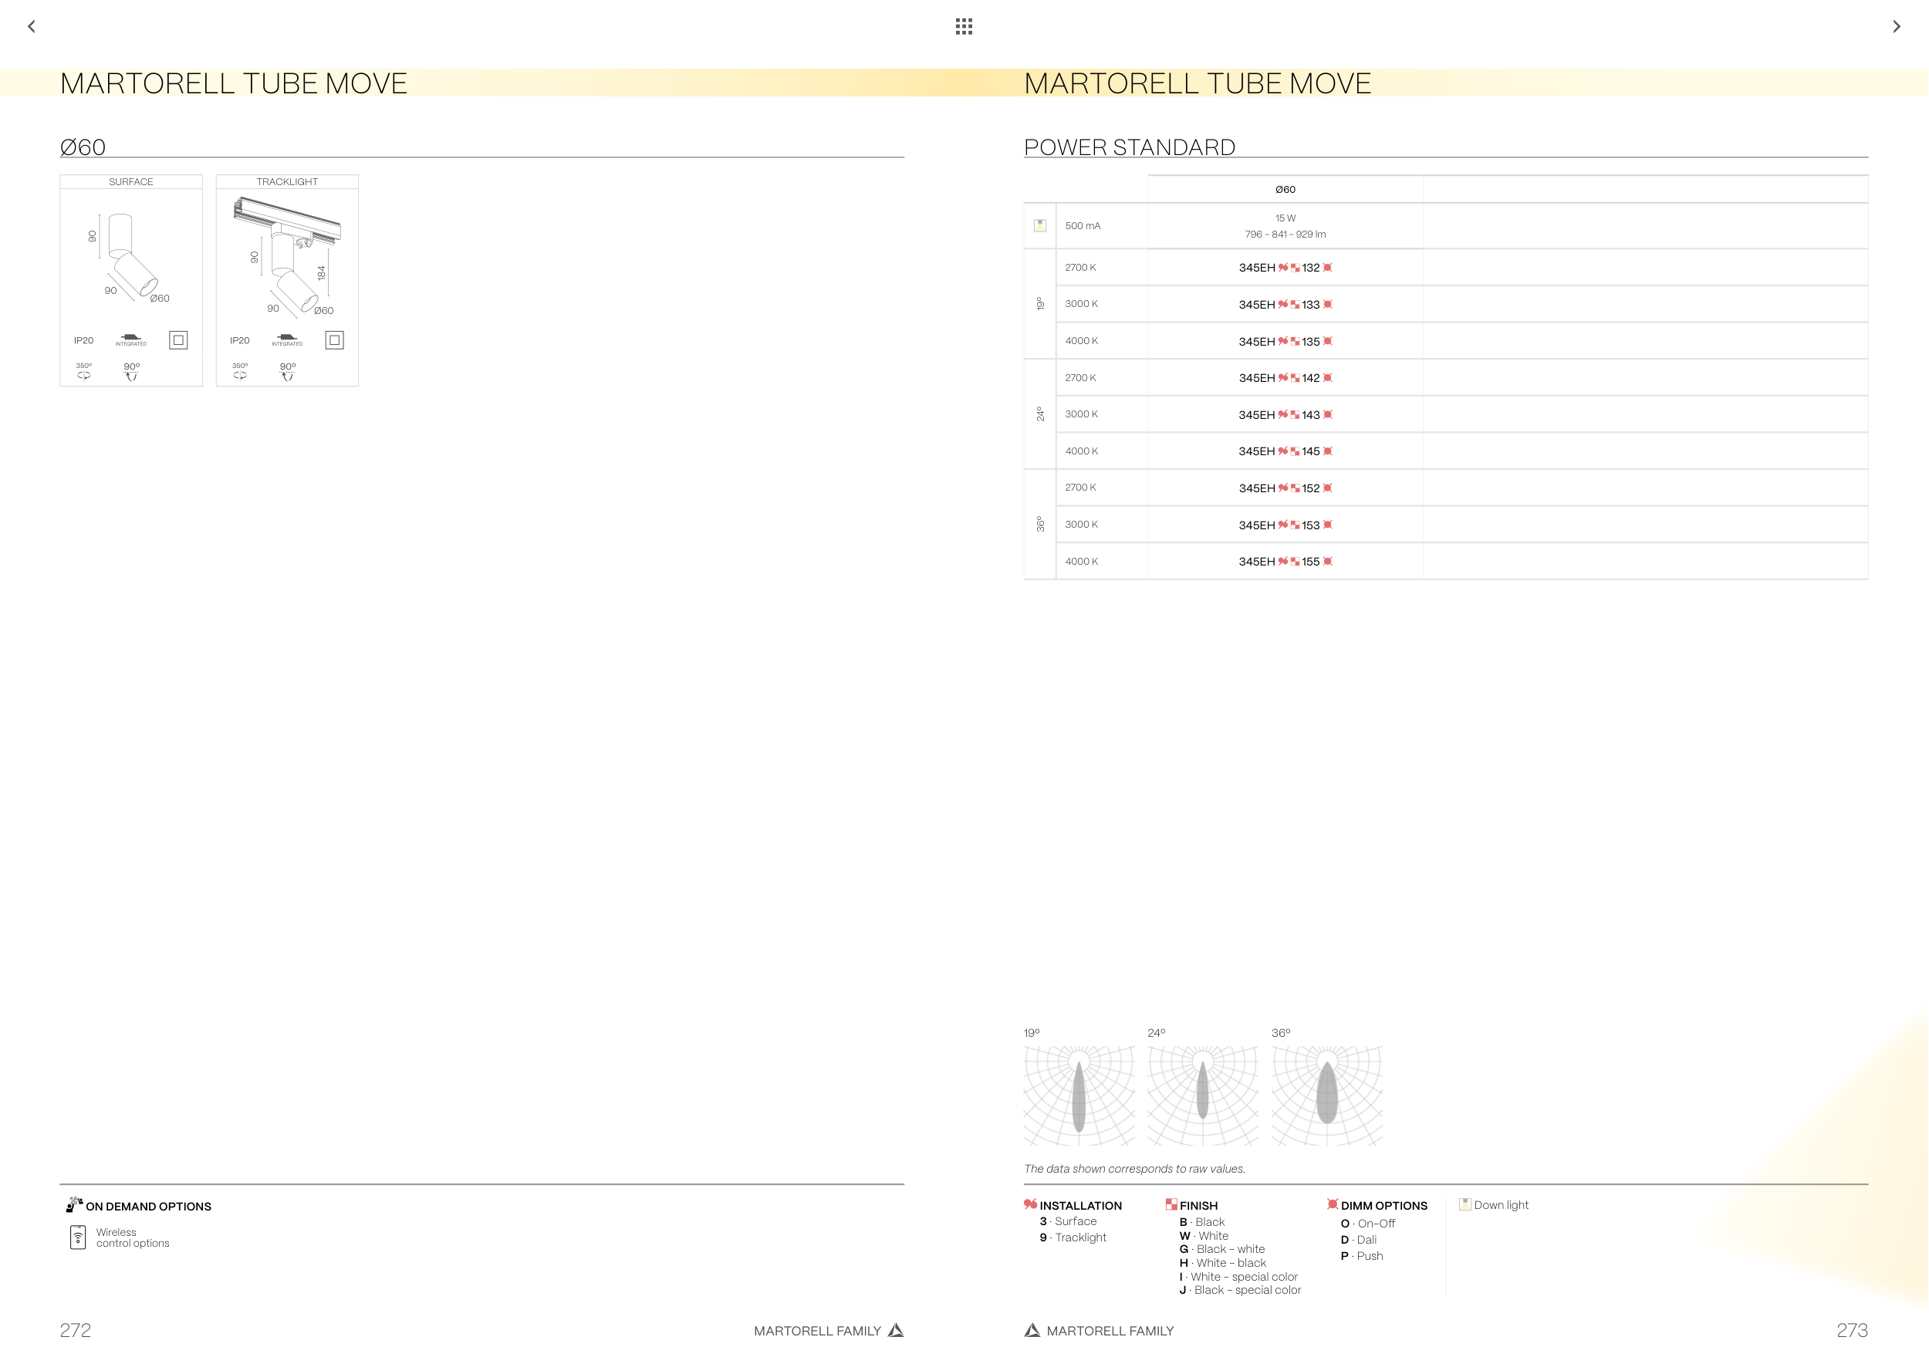
Task: Click the 36° polar light distribution diagram
Action: coord(1326,1096)
